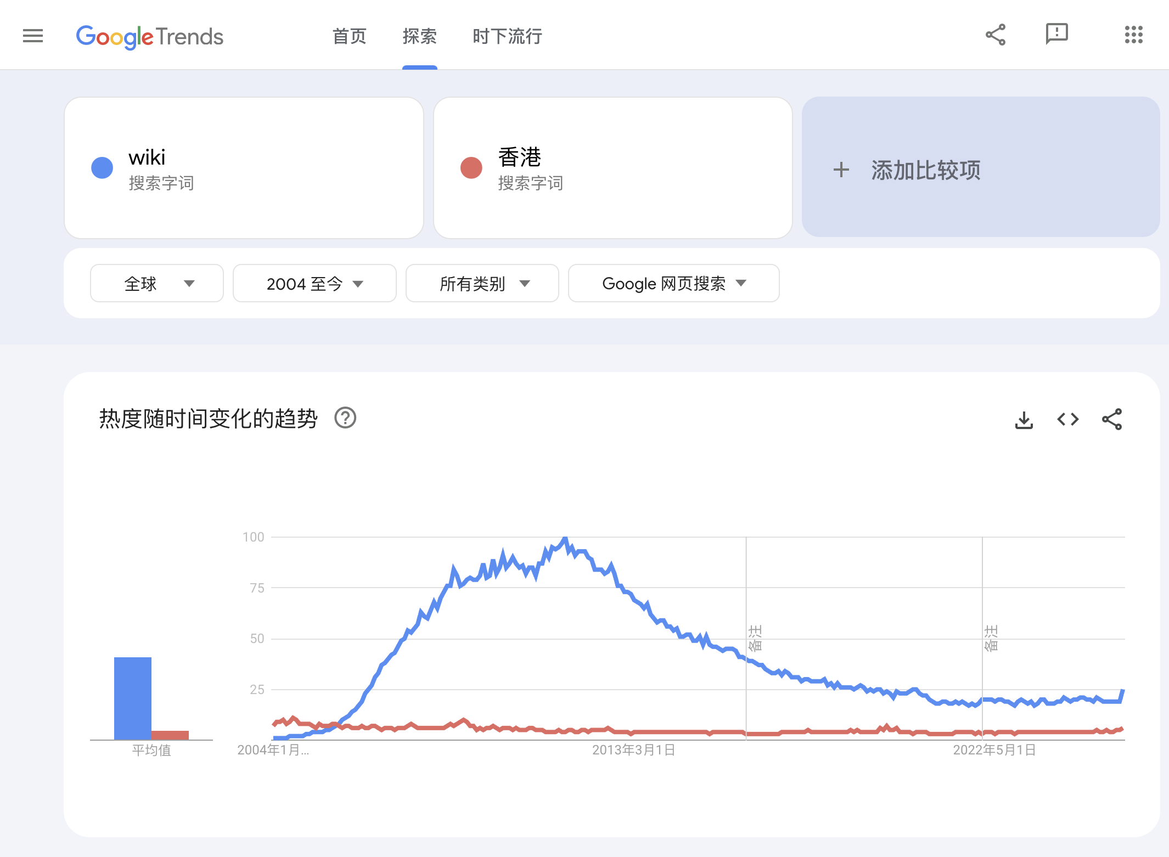Go to the 首页 tab
1169x857 pixels.
click(x=350, y=37)
